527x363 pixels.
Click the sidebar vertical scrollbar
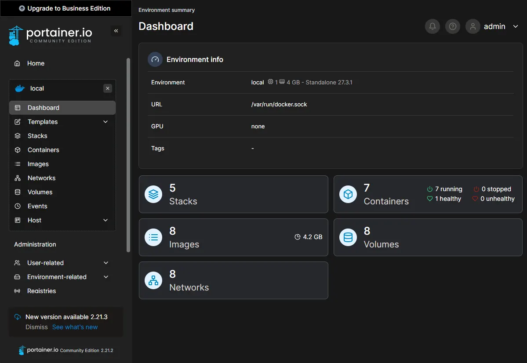[128, 155]
